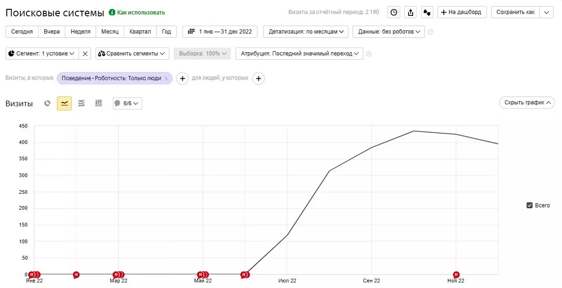Expand the Данные: без роботов dropdown
The width and height of the screenshot is (562, 288).
tap(388, 32)
